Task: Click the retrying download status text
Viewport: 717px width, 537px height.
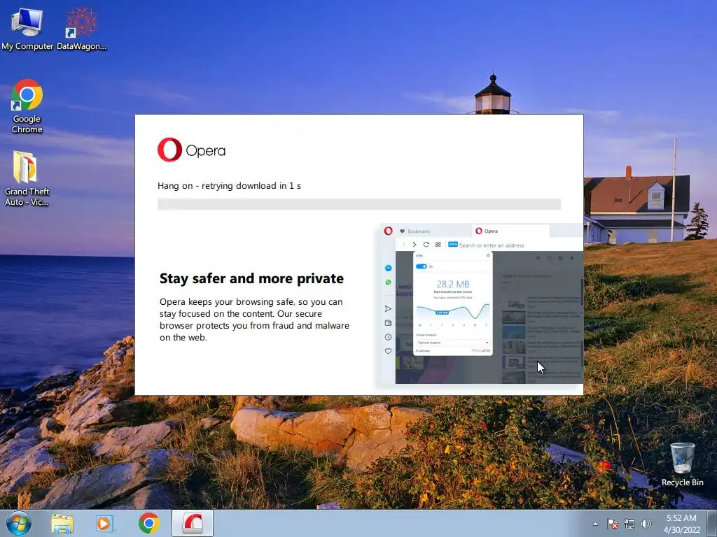Action: coord(229,186)
